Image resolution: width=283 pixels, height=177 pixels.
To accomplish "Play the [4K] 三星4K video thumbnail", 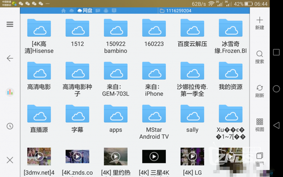I will (154, 156).
